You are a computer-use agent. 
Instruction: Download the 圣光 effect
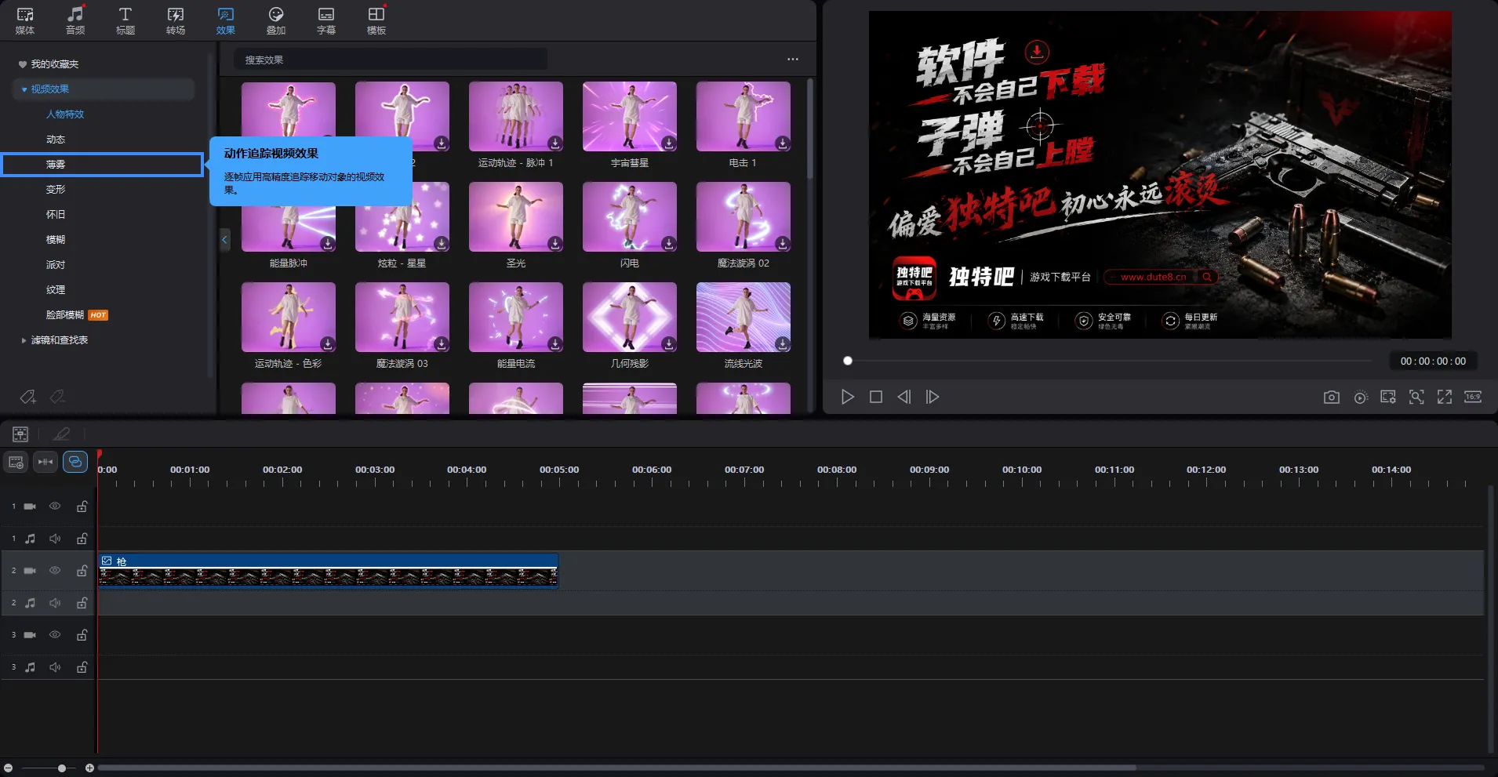pyautogui.click(x=555, y=244)
